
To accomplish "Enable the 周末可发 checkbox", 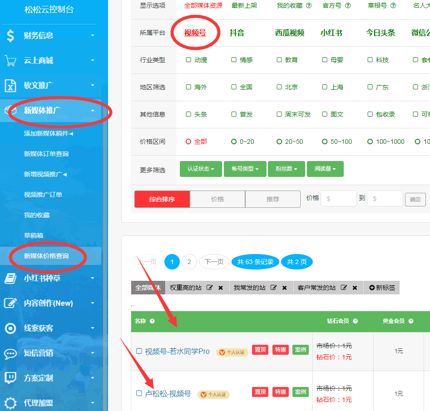I will coord(279,114).
